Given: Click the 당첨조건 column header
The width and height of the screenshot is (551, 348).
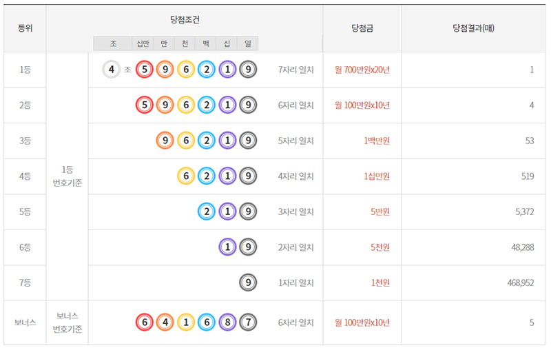Looking at the screenshot, I should (x=185, y=20).
